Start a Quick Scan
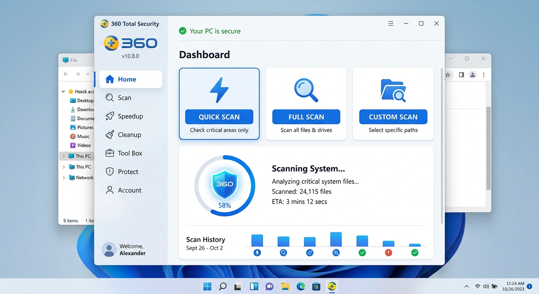Viewport: 539px width, 294px height. pyautogui.click(x=219, y=117)
